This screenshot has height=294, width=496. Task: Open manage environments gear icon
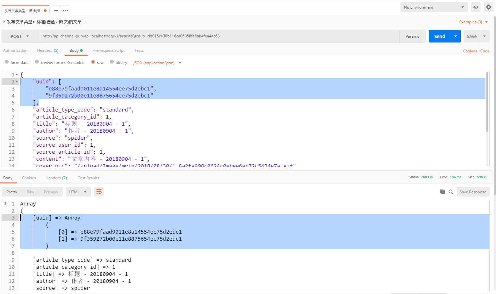point(488,7)
